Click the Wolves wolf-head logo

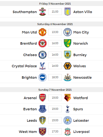tap(68, 66)
